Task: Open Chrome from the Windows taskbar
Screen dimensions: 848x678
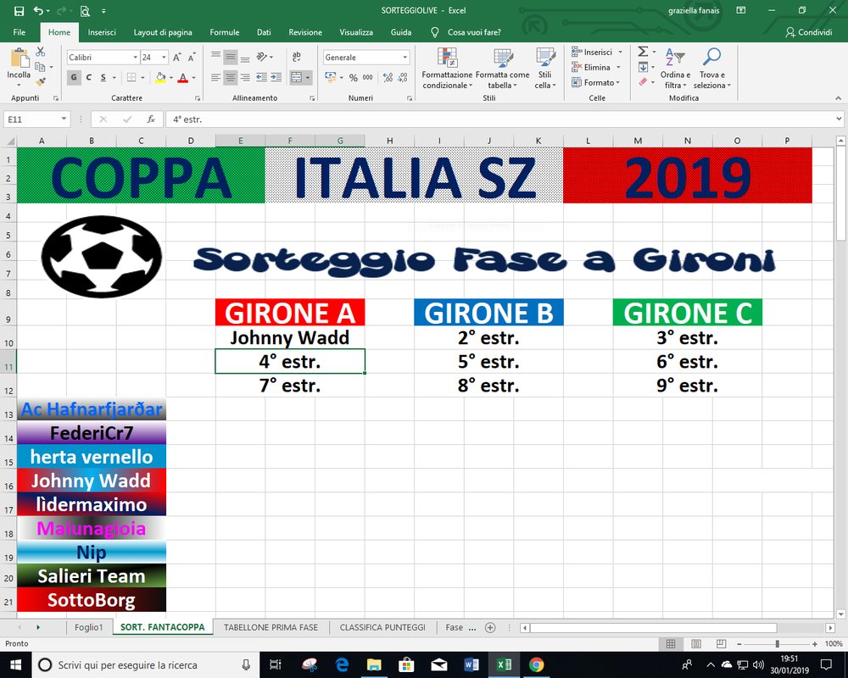Action: pos(536,665)
